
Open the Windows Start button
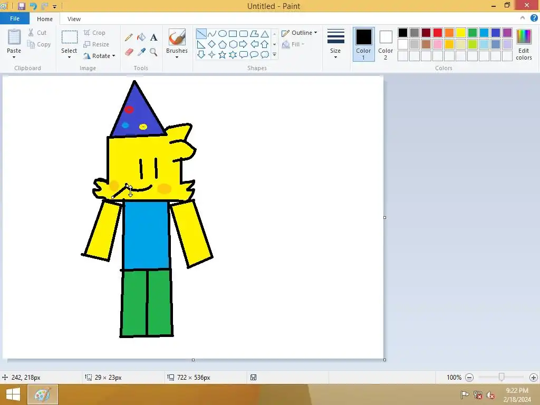point(13,394)
